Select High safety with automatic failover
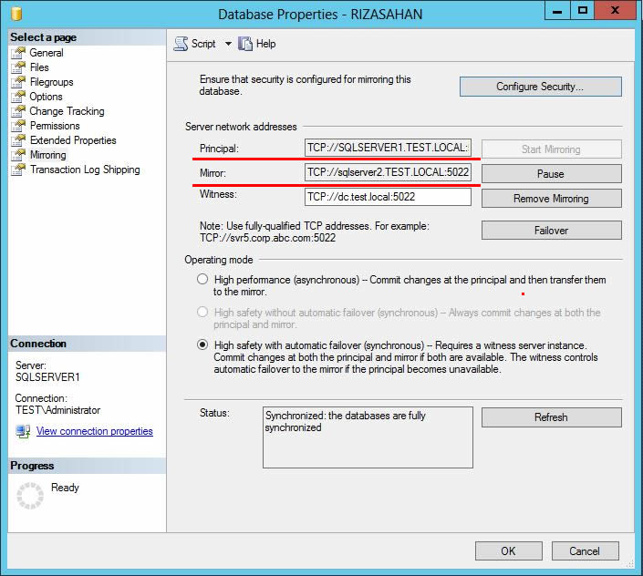Viewport: 643px width, 576px height. tap(202, 345)
